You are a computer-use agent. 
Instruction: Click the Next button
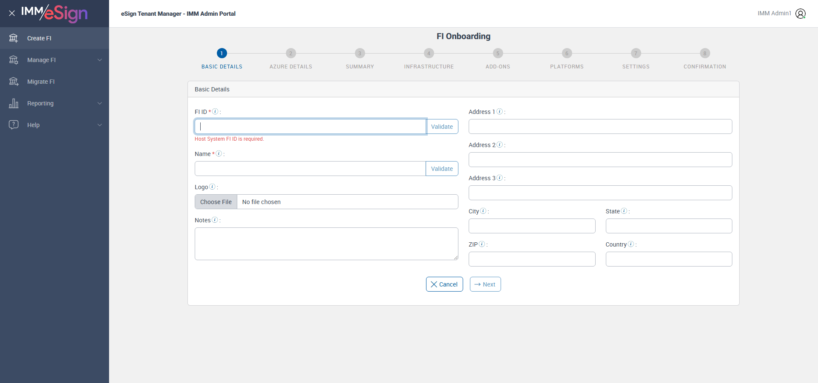485,284
